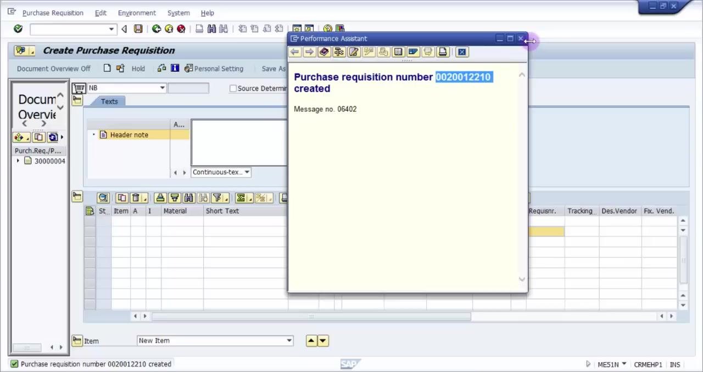
Task: Click the Create new document page icon
Action: (x=107, y=68)
